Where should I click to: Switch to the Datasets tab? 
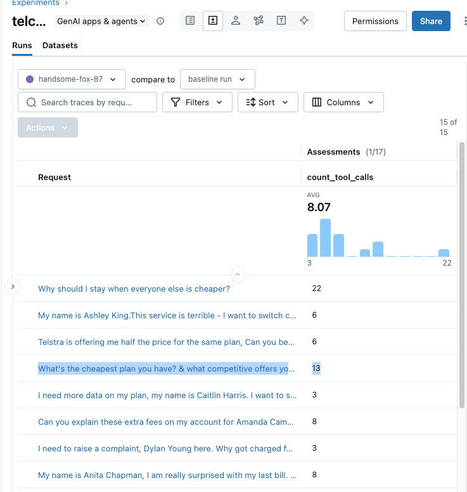[x=60, y=46]
